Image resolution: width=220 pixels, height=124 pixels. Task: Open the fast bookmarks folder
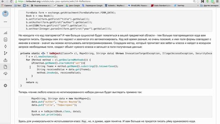point(18,6)
